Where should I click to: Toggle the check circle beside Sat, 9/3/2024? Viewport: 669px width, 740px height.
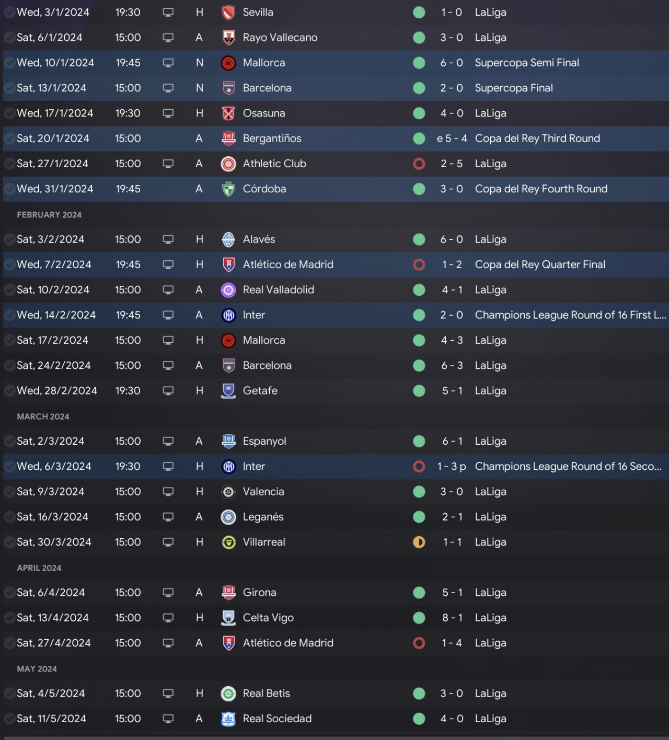point(9,492)
